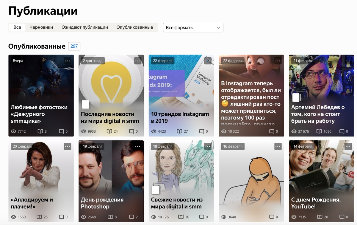The image size is (357, 225).
Task: Click views eye icon showing 7135
Action: click(294, 217)
